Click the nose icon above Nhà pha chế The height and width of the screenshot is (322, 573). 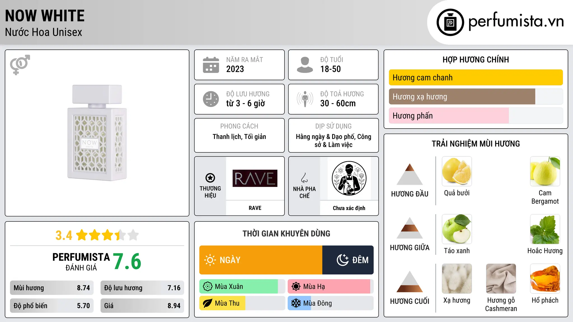point(304,178)
